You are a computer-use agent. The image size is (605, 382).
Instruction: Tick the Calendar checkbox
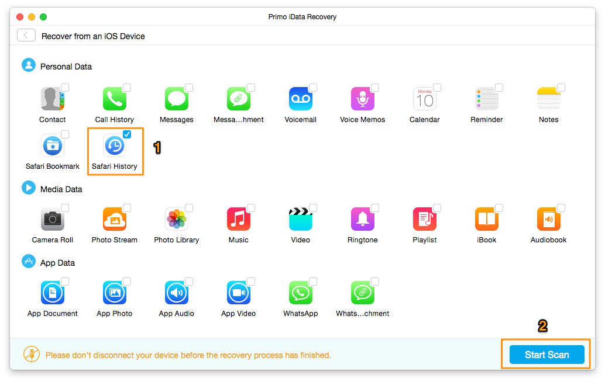point(436,88)
